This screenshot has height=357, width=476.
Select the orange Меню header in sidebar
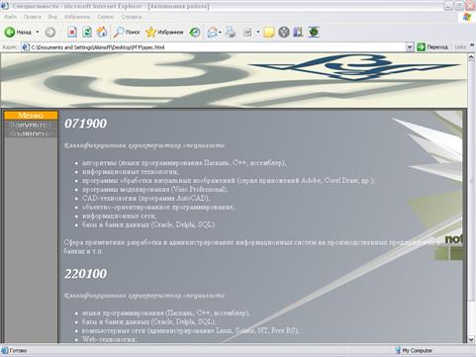31,115
